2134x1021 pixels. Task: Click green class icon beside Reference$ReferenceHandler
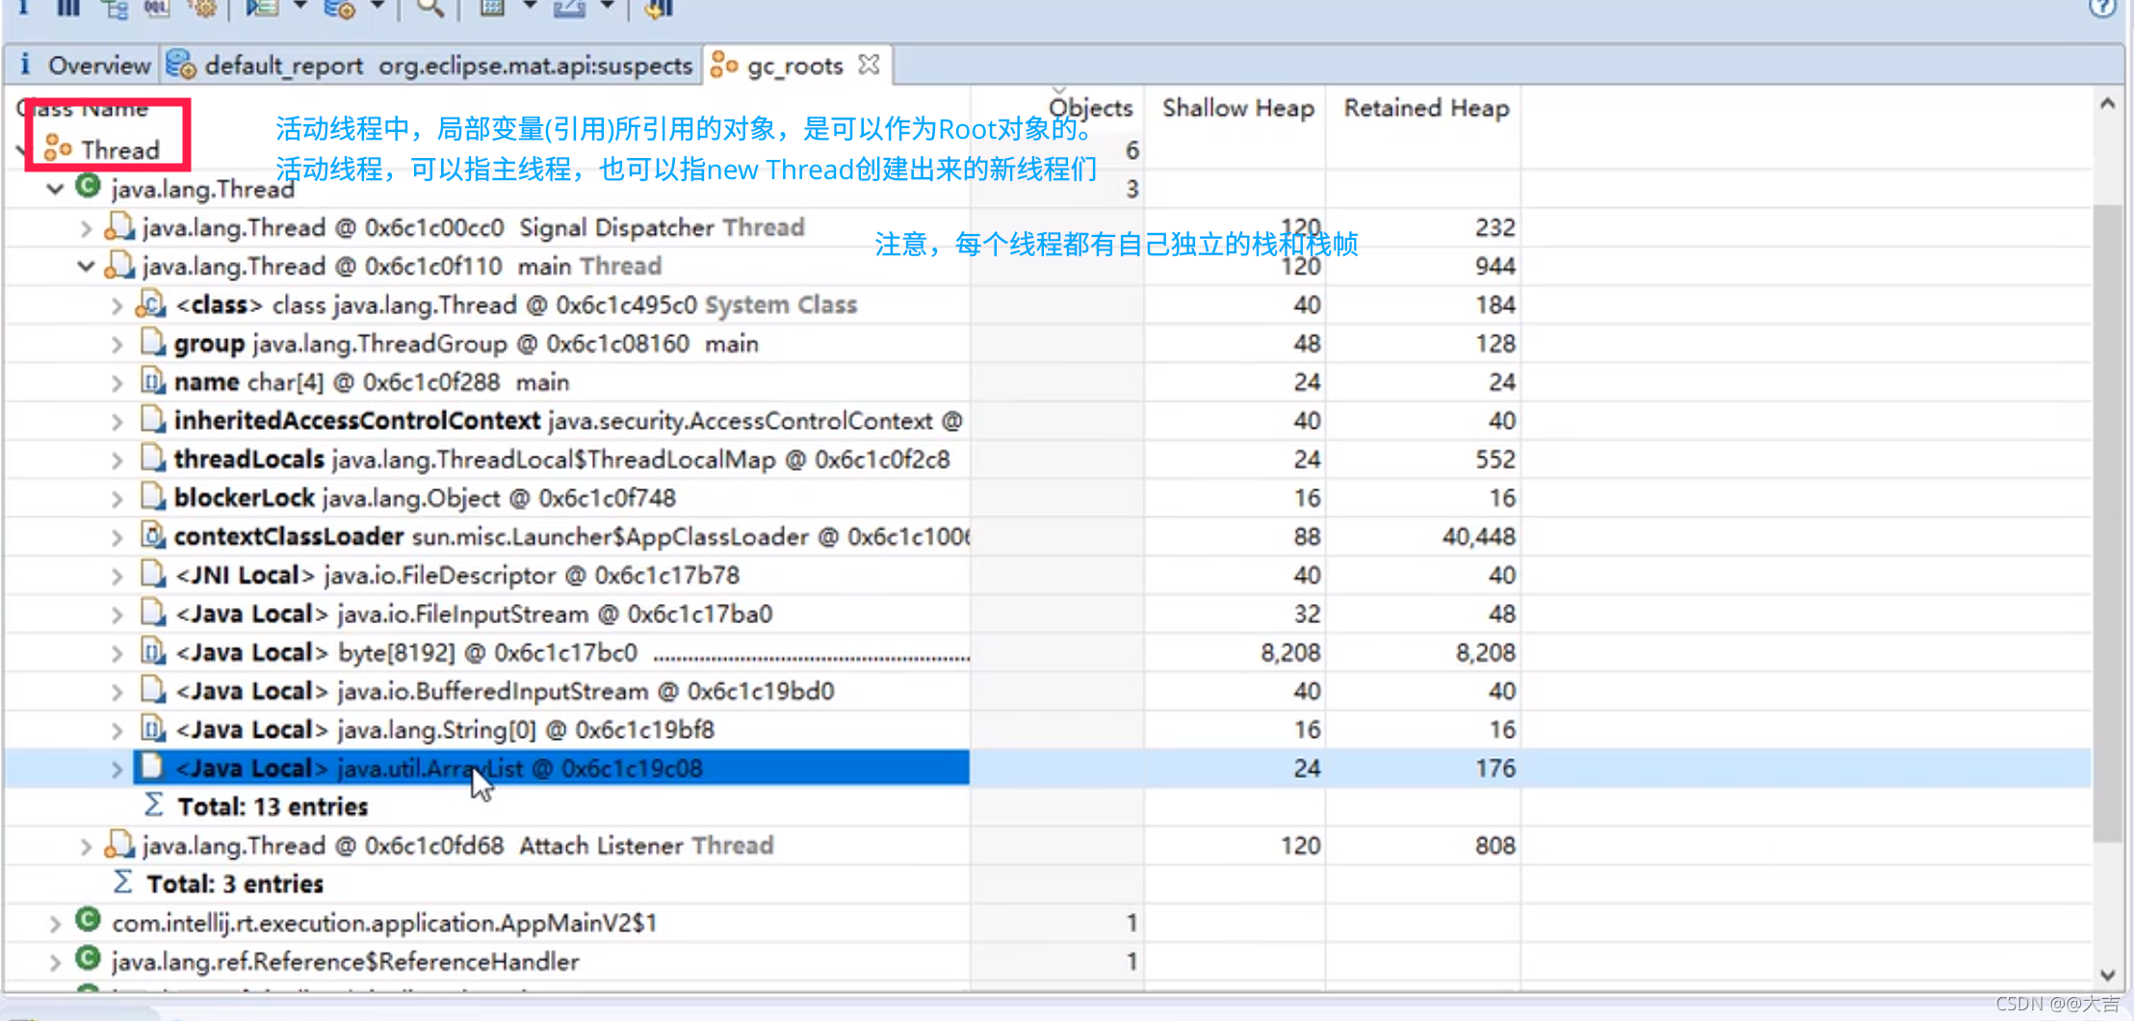[88, 958]
